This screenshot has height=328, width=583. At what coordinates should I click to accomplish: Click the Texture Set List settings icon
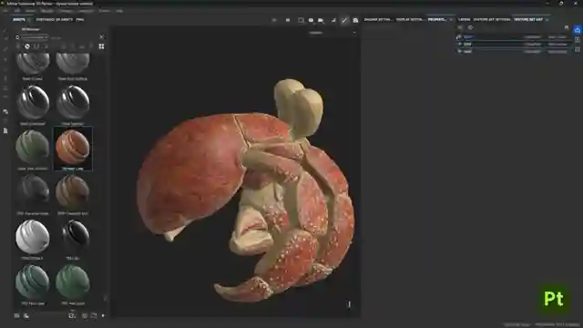pyautogui.click(x=567, y=27)
